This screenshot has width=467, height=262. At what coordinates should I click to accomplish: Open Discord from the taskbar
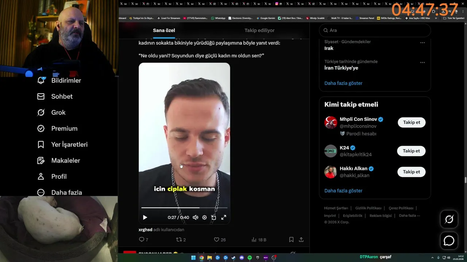point(242,258)
